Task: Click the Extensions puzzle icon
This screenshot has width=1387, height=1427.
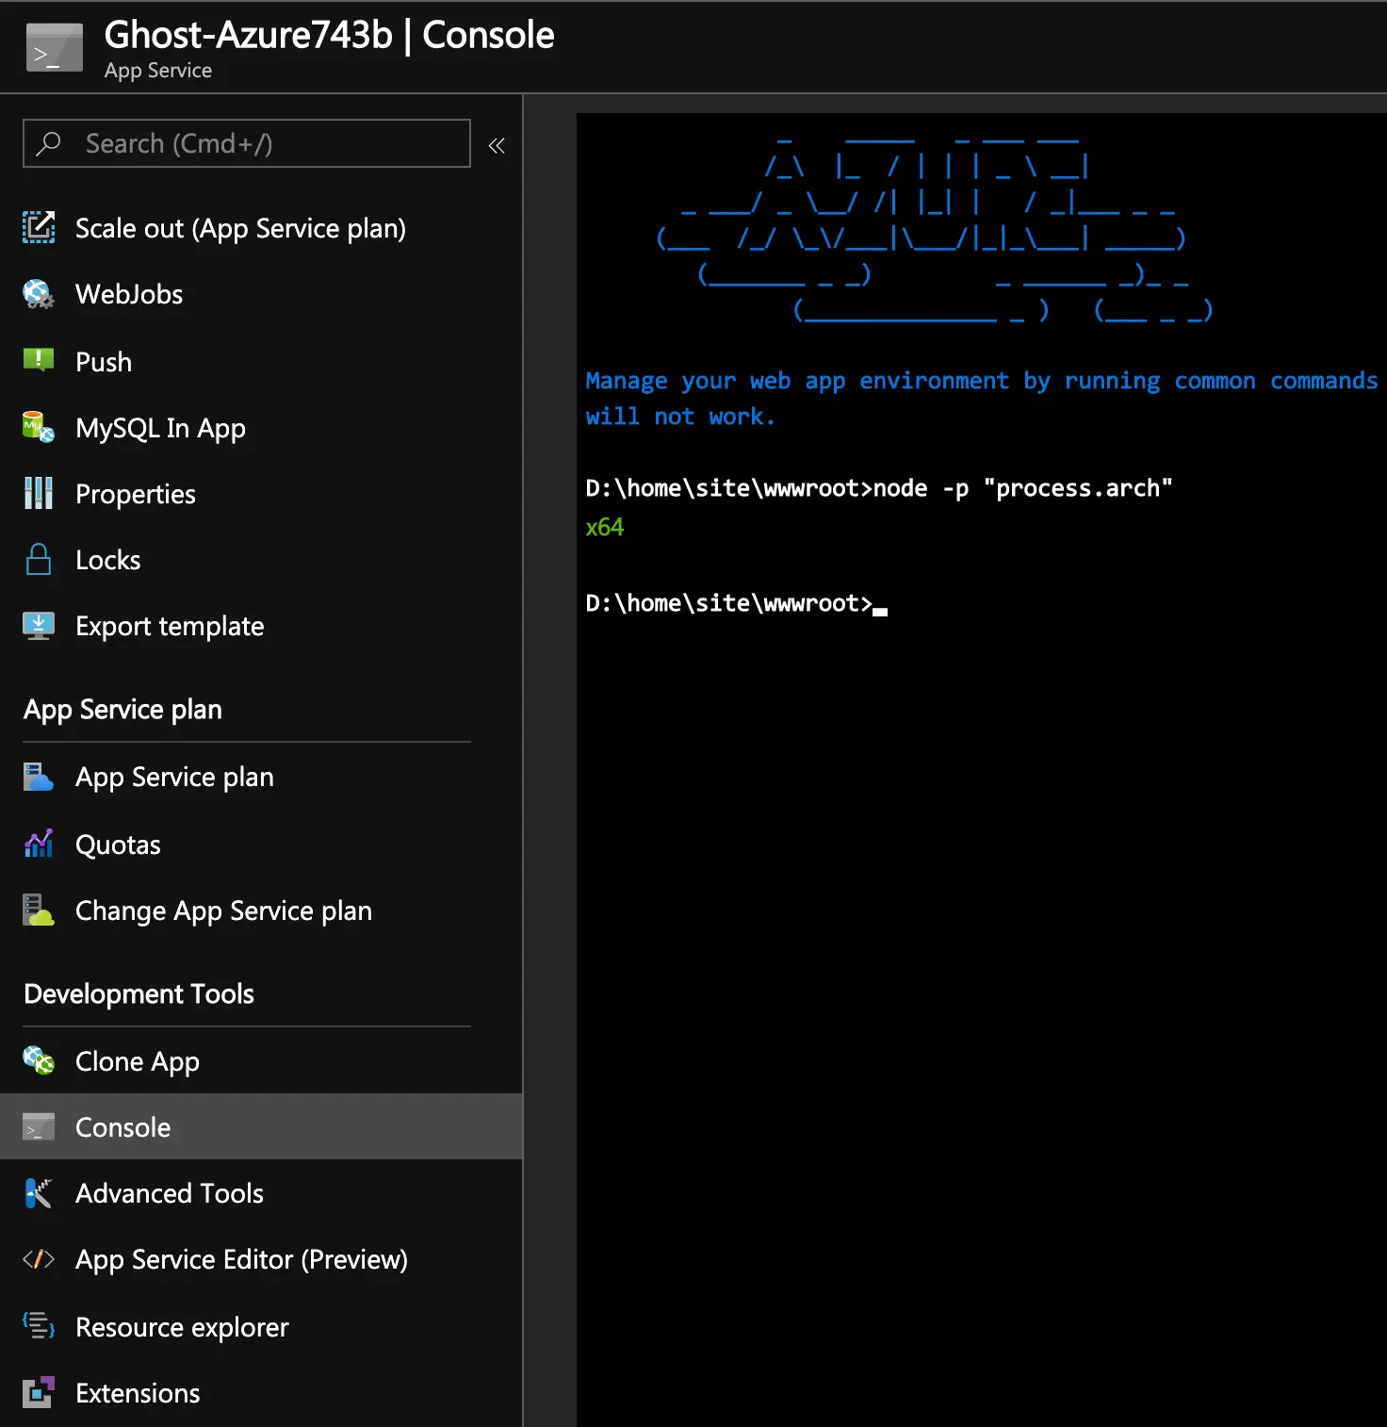Action: pos(39,1392)
